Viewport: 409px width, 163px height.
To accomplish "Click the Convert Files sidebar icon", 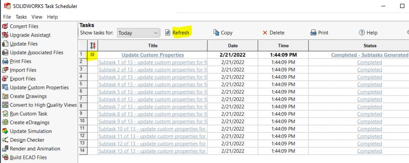I will coord(5,26).
